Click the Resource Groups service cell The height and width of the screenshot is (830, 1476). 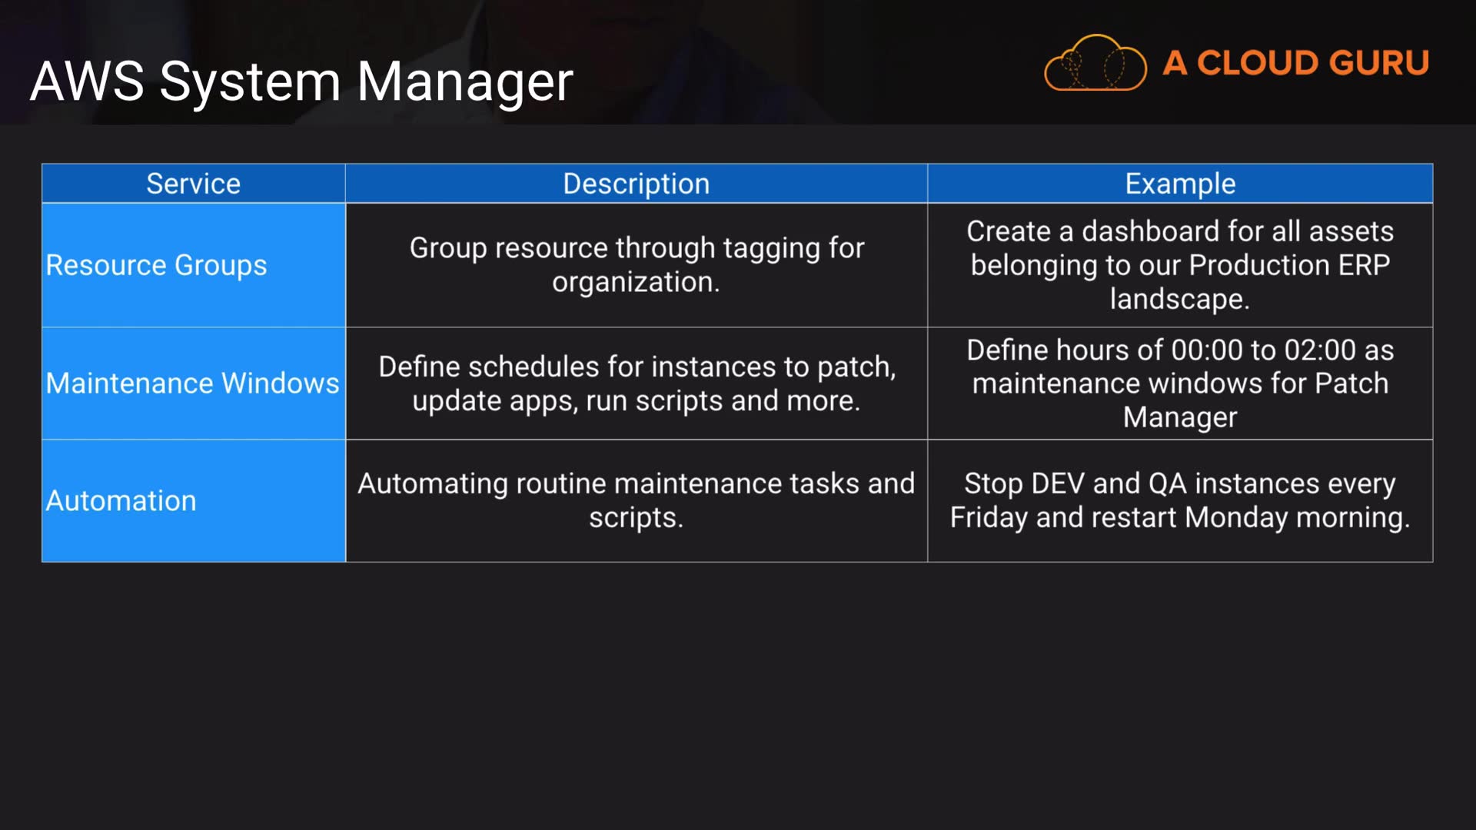(156, 265)
